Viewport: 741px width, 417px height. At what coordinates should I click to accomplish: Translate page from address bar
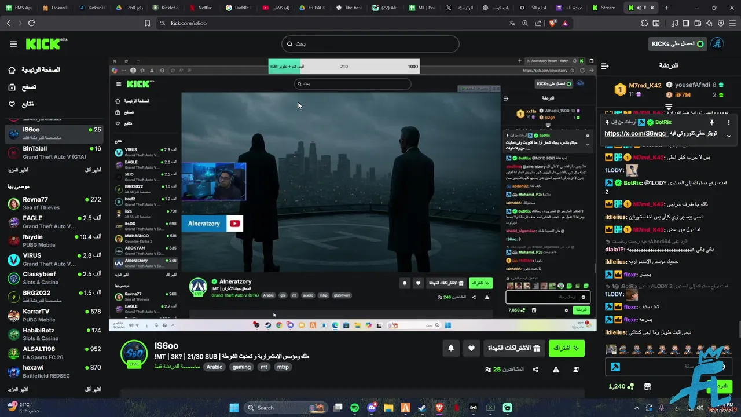tap(512, 23)
